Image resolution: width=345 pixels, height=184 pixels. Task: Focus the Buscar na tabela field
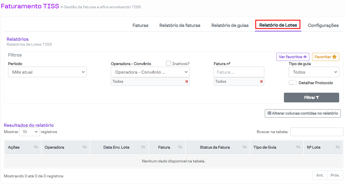317,132
